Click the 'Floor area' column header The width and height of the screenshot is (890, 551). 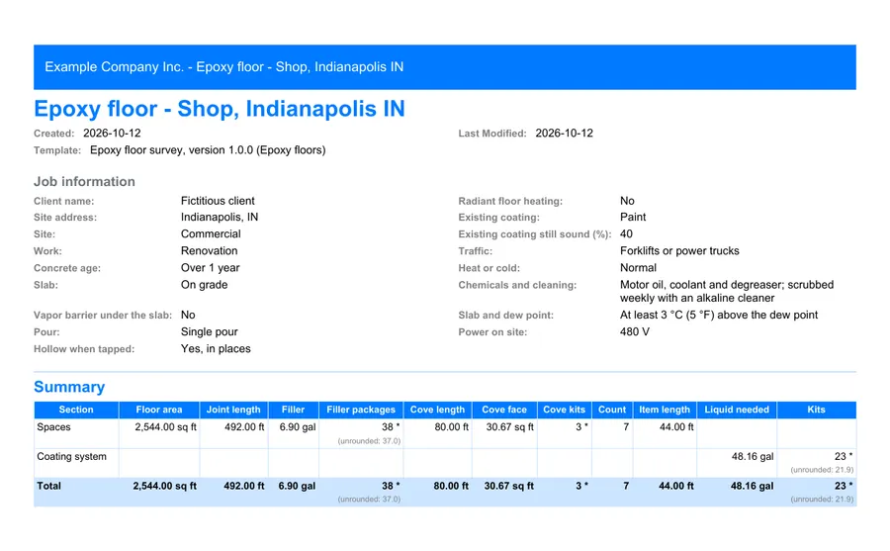tap(159, 410)
